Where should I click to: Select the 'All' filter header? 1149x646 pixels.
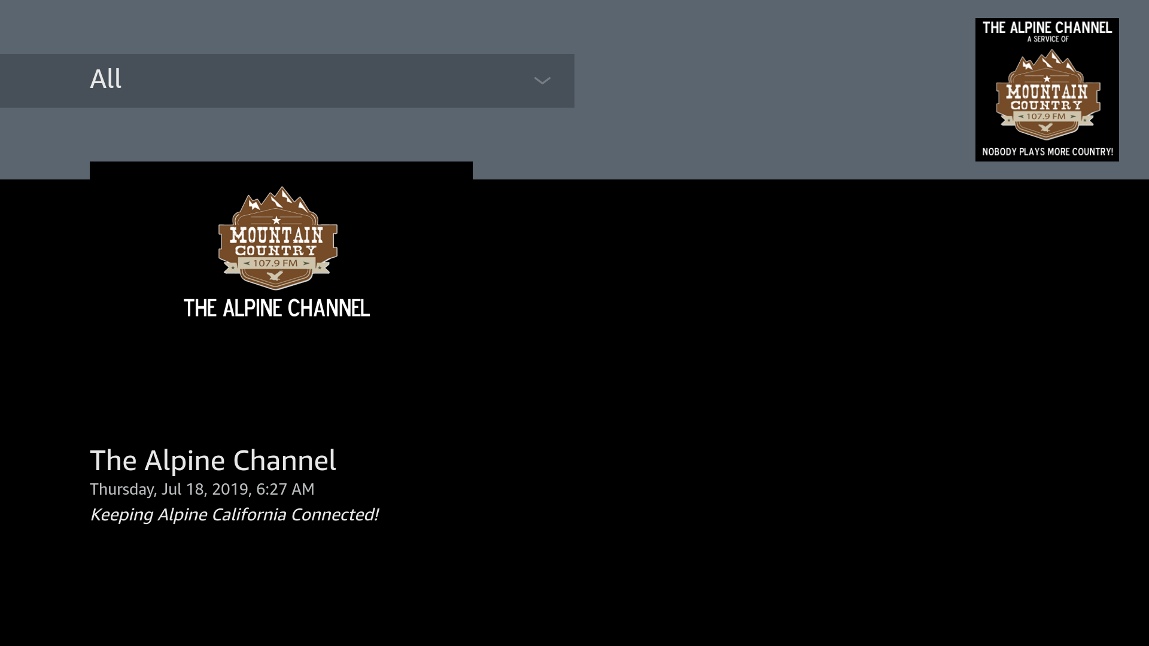[x=106, y=78]
